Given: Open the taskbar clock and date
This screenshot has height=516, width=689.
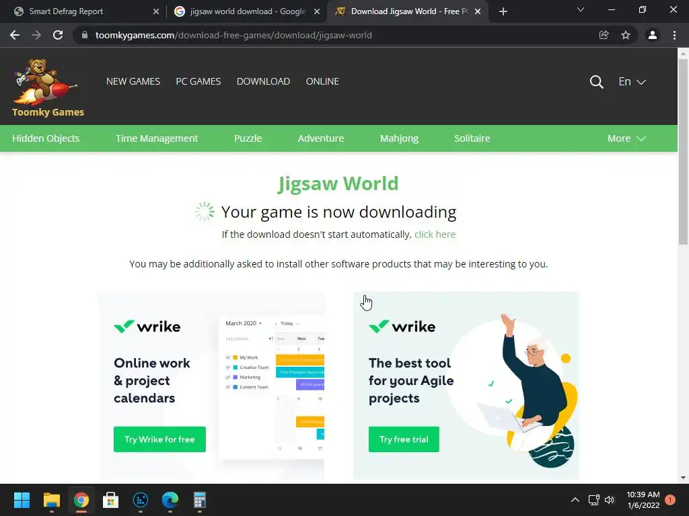Looking at the screenshot, I should 643,500.
